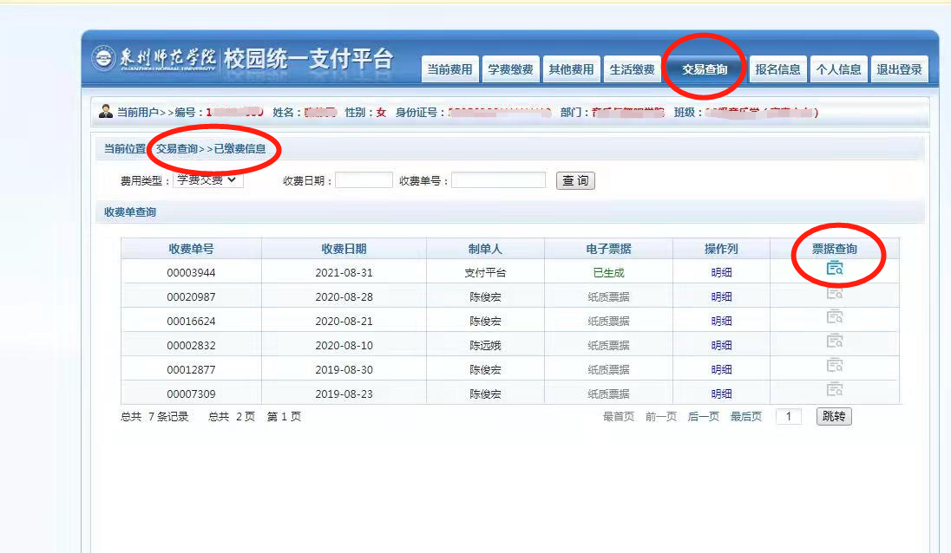Click receipt query icon for bill 00016624
This screenshot has height=553, width=951.
pos(835,317)
